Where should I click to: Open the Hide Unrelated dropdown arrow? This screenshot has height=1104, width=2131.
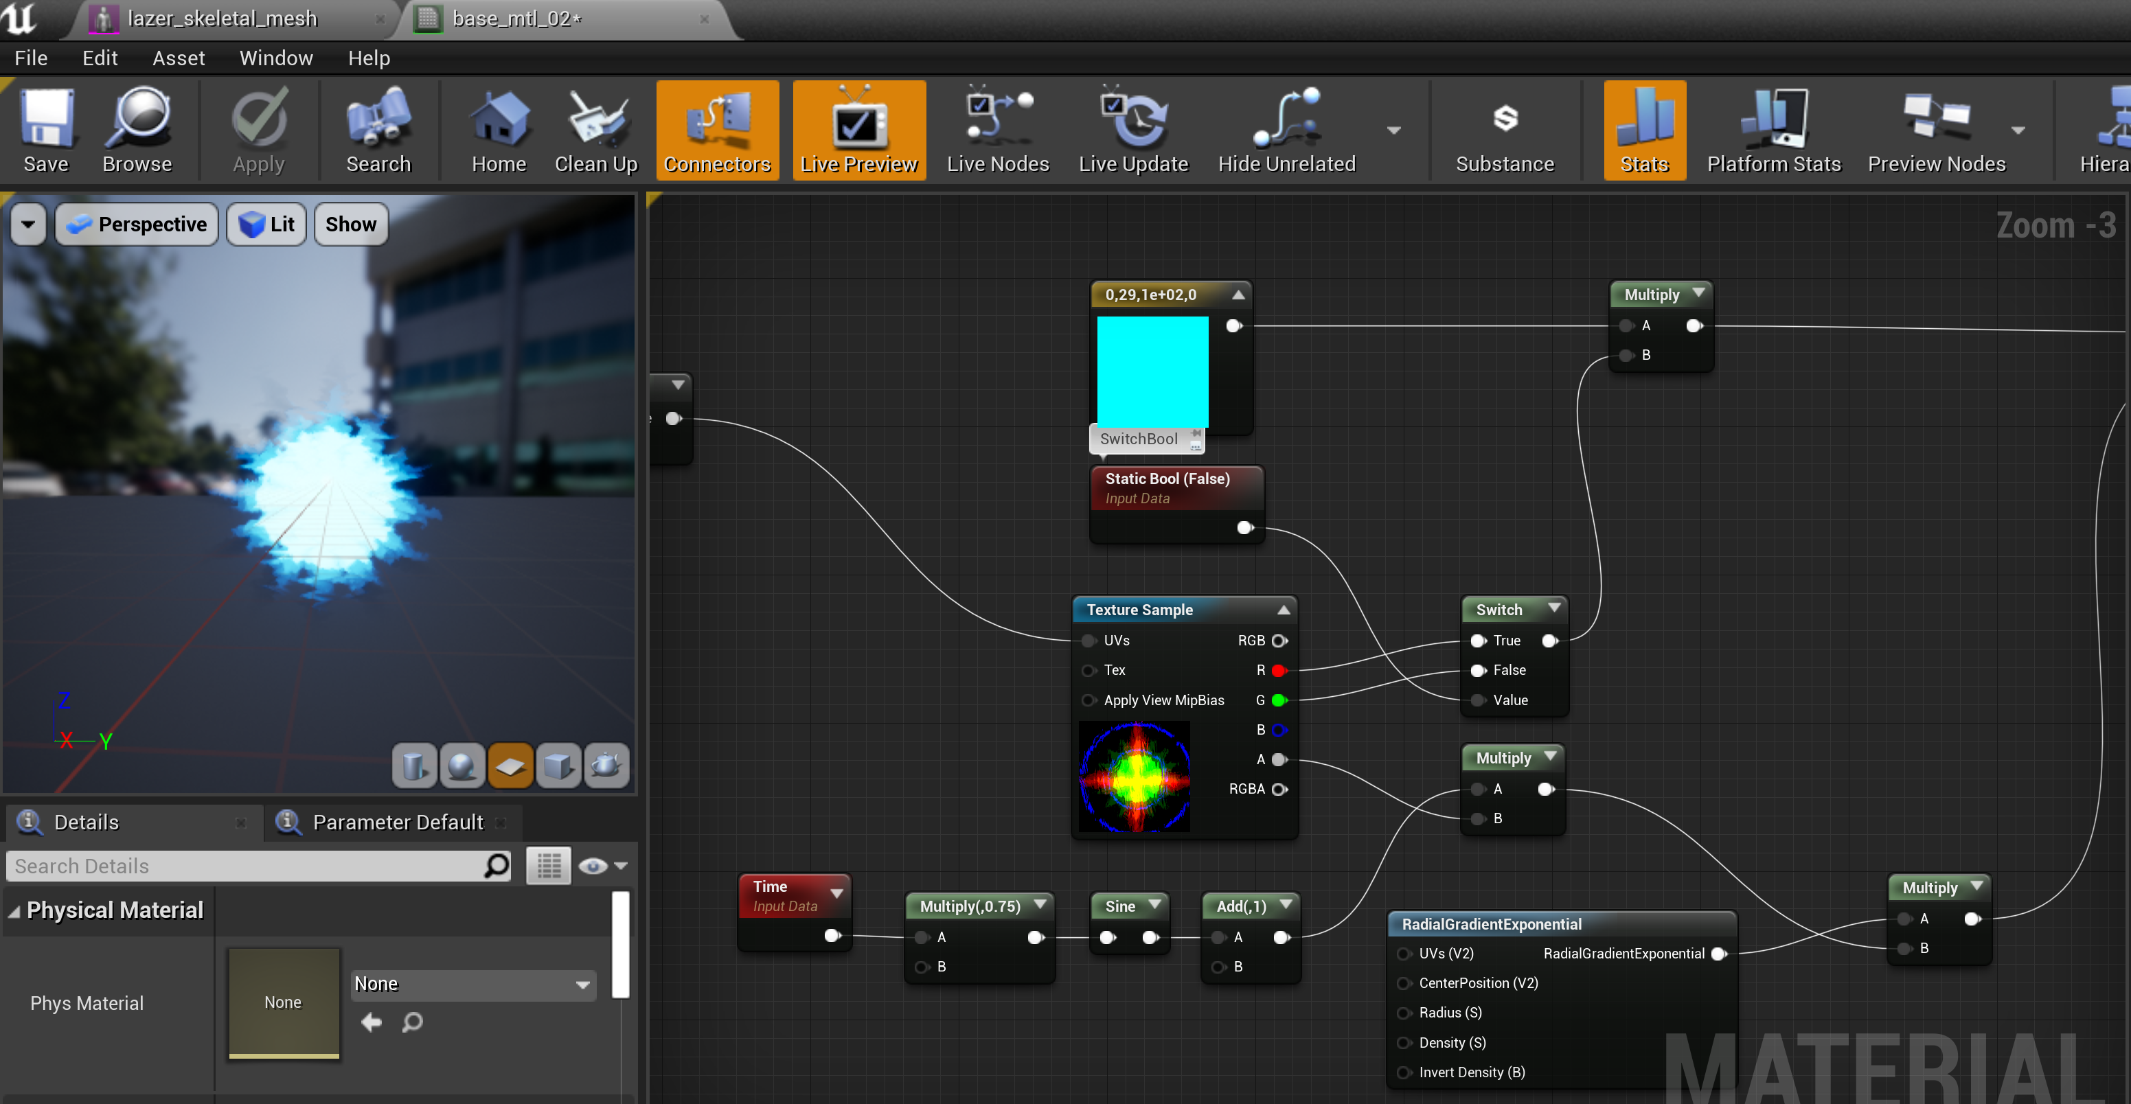[x=1394, y=130]
